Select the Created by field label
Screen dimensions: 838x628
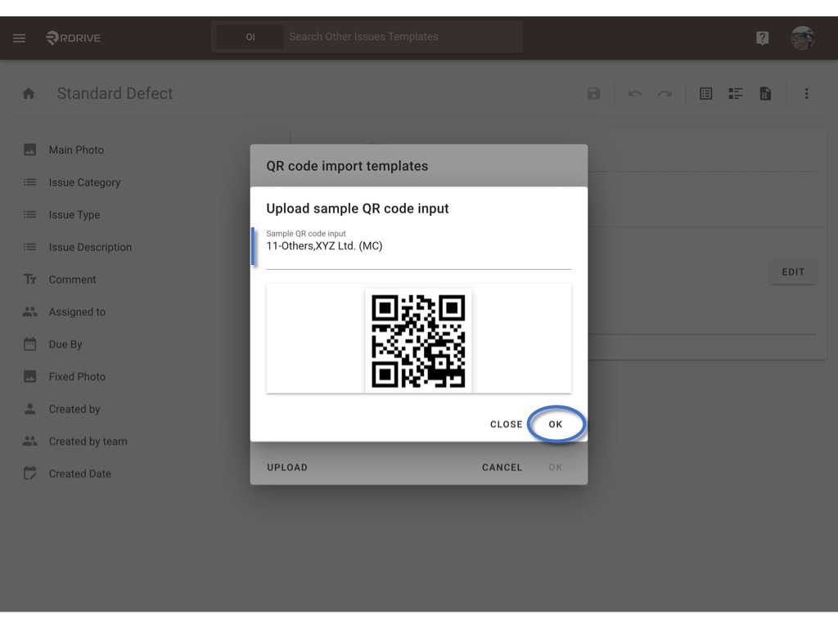point(74,409)
